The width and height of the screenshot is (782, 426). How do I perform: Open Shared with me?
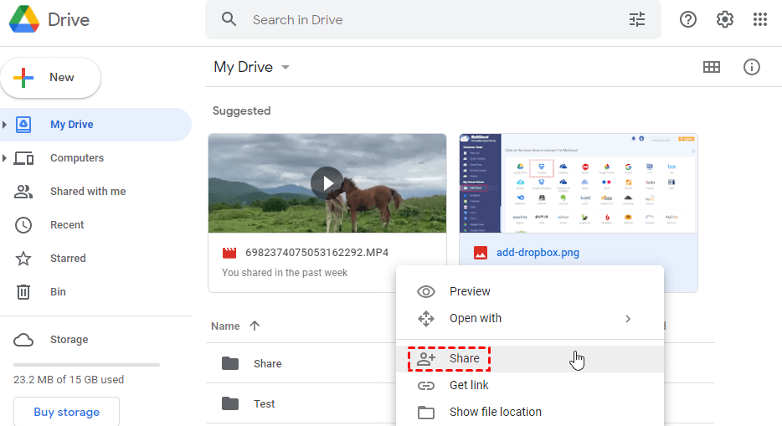pyautogui.click(x=87, y=192)
